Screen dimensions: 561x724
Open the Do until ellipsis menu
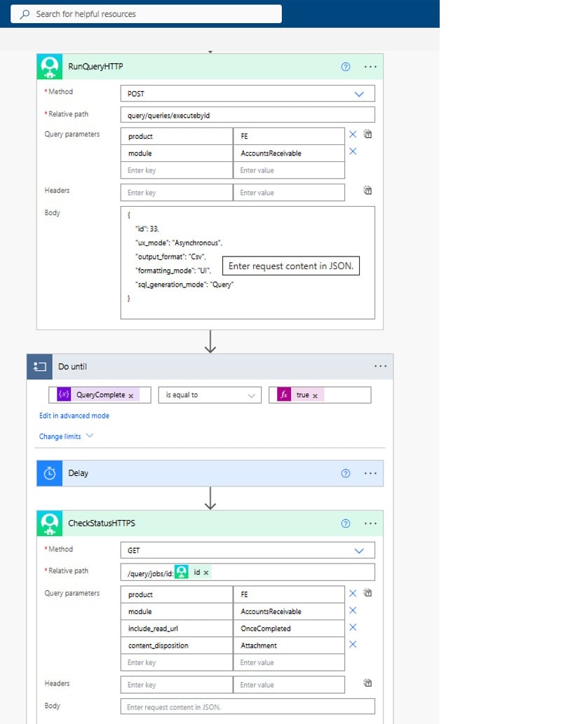380,366
